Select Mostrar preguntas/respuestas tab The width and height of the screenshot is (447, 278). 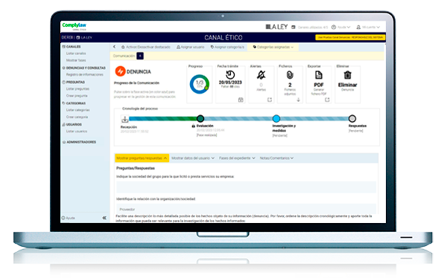(142, 158)
